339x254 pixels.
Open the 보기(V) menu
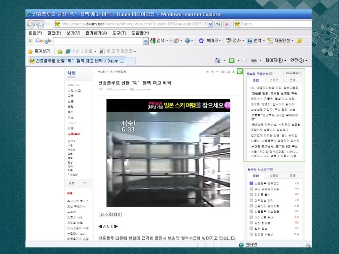pos(73,33)
